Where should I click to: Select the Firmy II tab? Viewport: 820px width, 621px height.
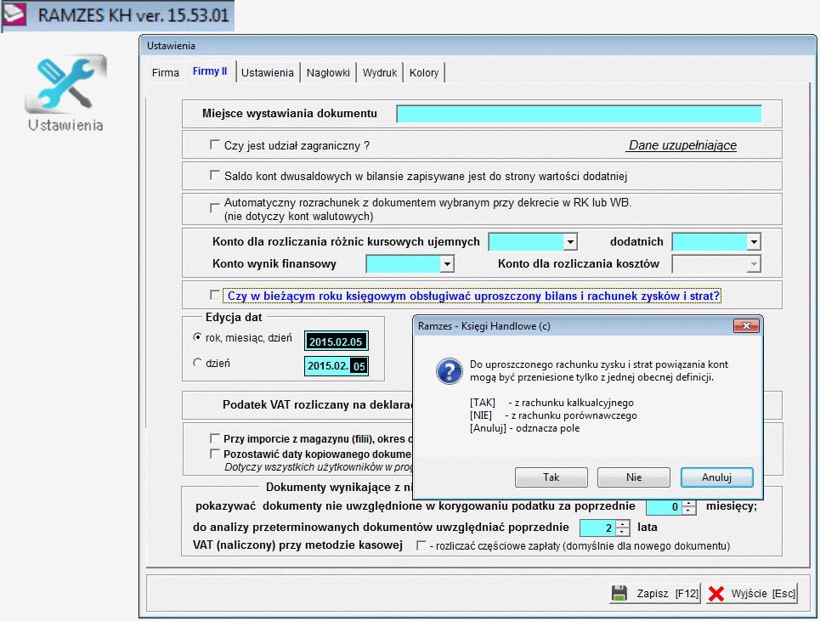pos(210,71)
